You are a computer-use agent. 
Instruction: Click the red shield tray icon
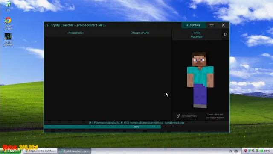tap(245, 151)
